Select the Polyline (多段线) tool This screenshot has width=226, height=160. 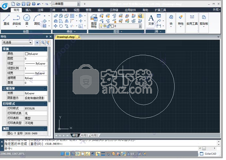click(16, 20)
